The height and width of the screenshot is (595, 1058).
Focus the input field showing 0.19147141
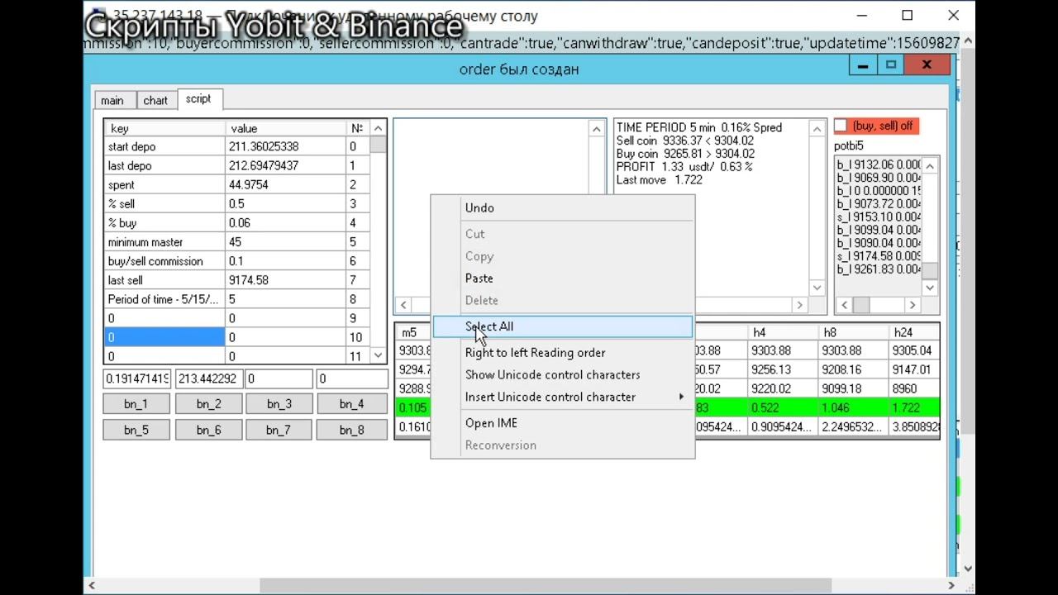137,379
